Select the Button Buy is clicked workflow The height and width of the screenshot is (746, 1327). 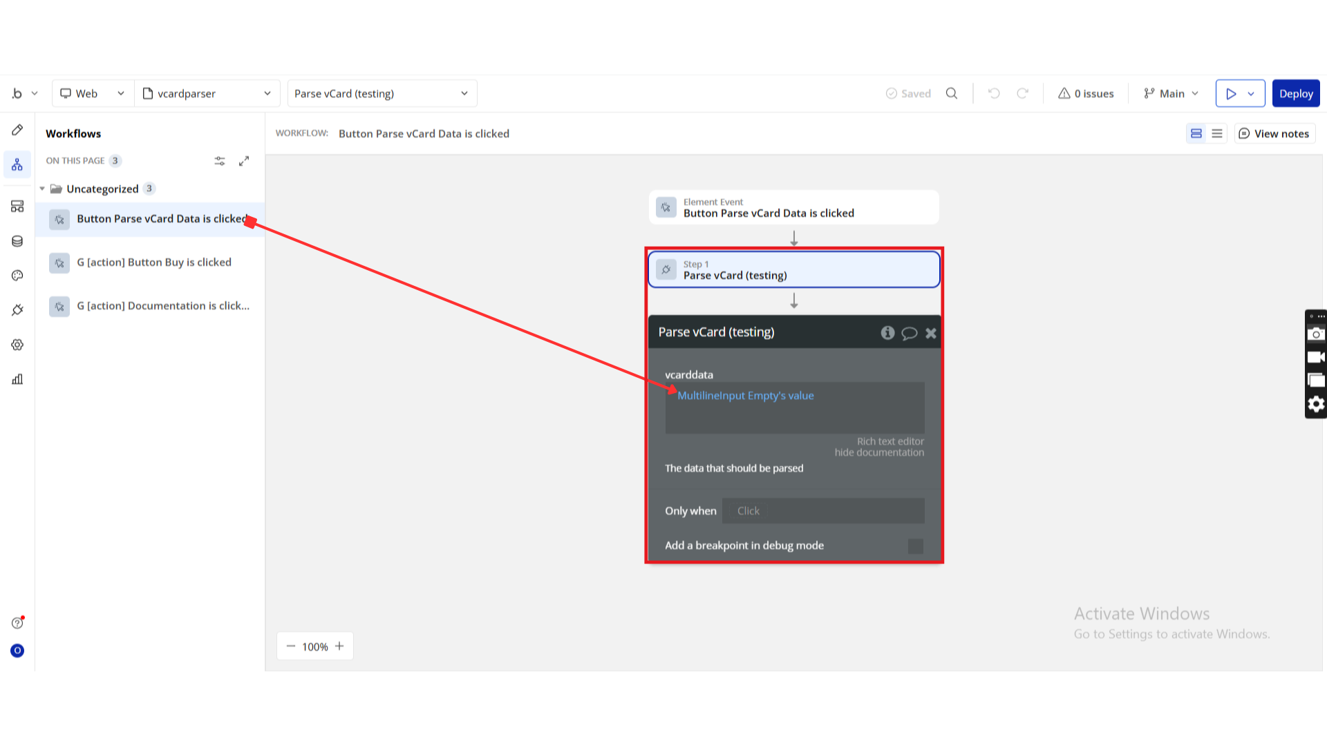pos(153,262)
